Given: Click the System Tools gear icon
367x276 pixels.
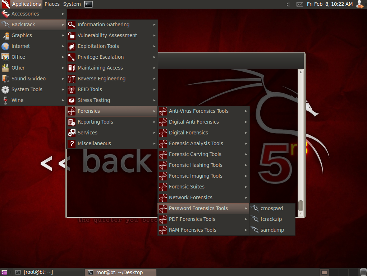Looking at the screenshot, I should [5, 89].
